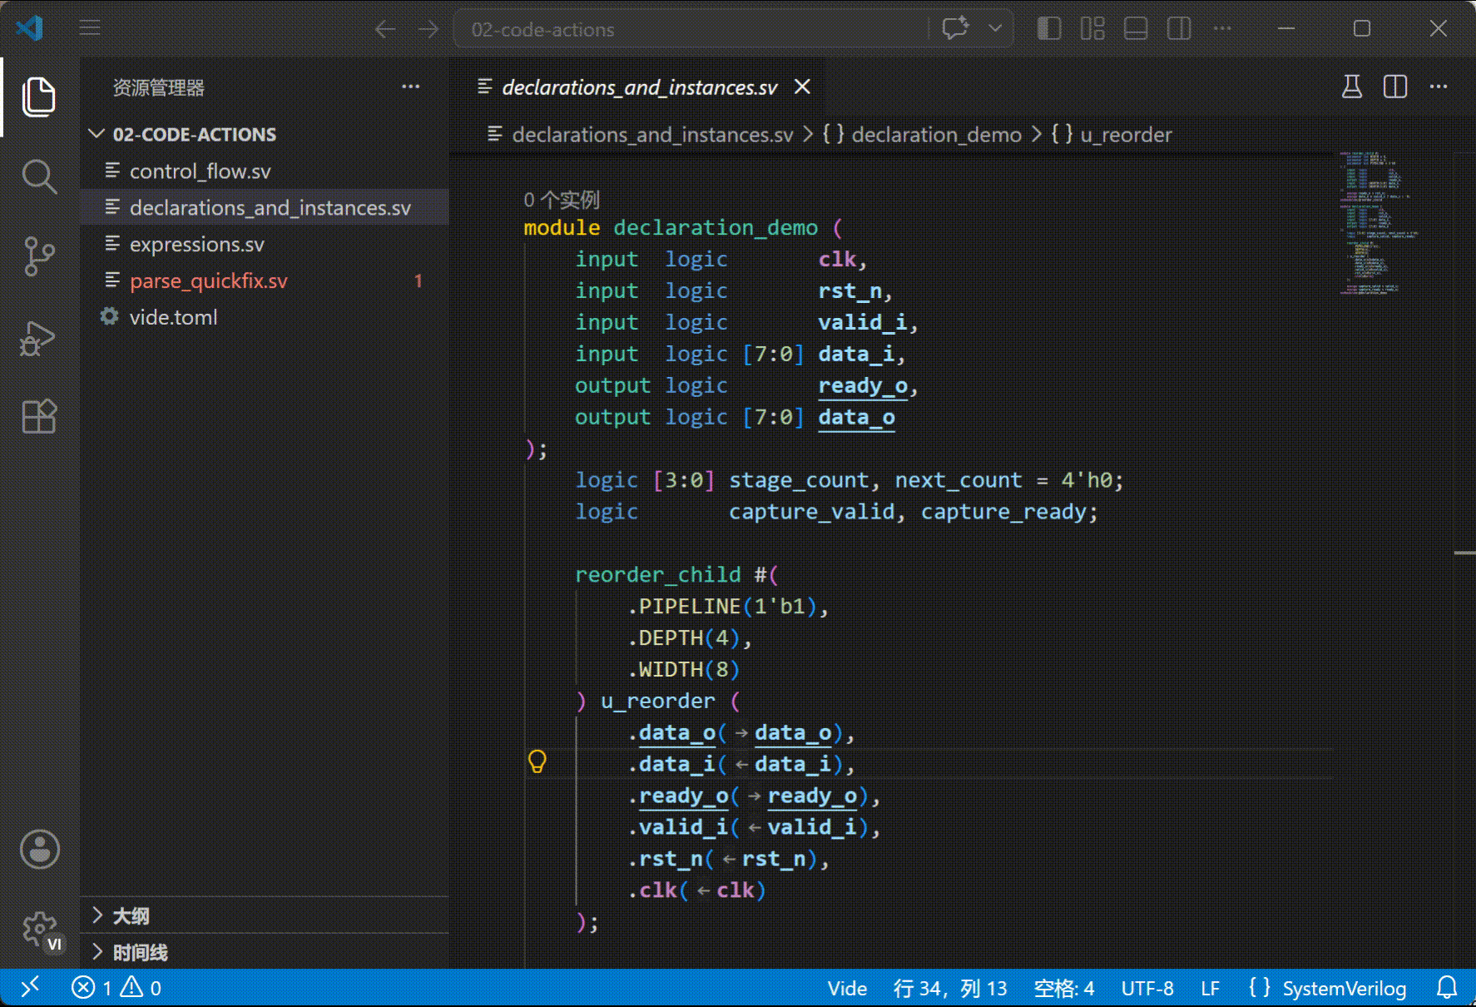Open the chat dropdown arrow in title bar
The height and width of the screenshot is (1007, 1476).
(x=995, y=29)
